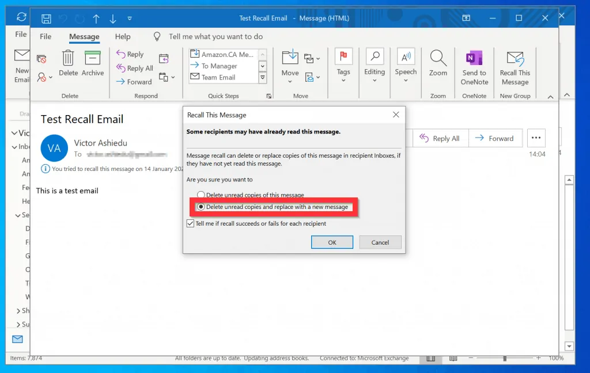Screen dimensions: 590x373
Task: Select Delete unread copies of this message
Action: pos(250,195)
